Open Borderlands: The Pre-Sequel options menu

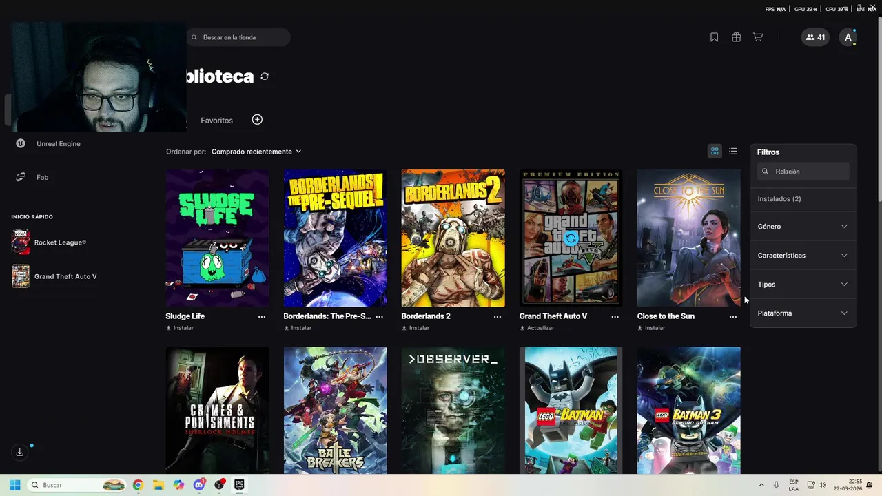380,317
